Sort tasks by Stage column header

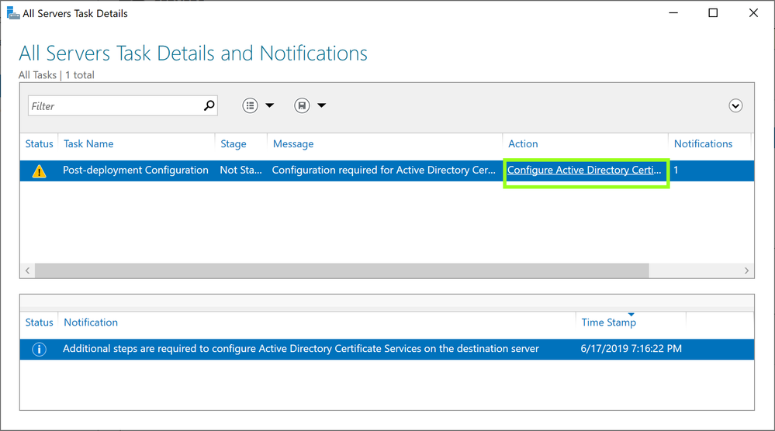(234, 143)
